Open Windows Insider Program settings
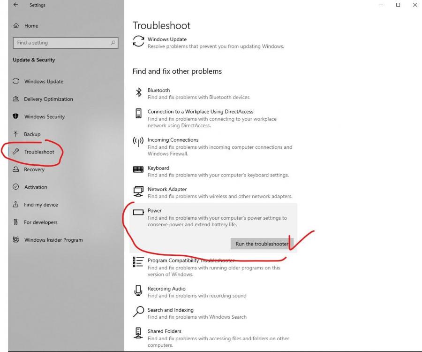The width and height of the screenshot is (422, 352). point(53,240)
